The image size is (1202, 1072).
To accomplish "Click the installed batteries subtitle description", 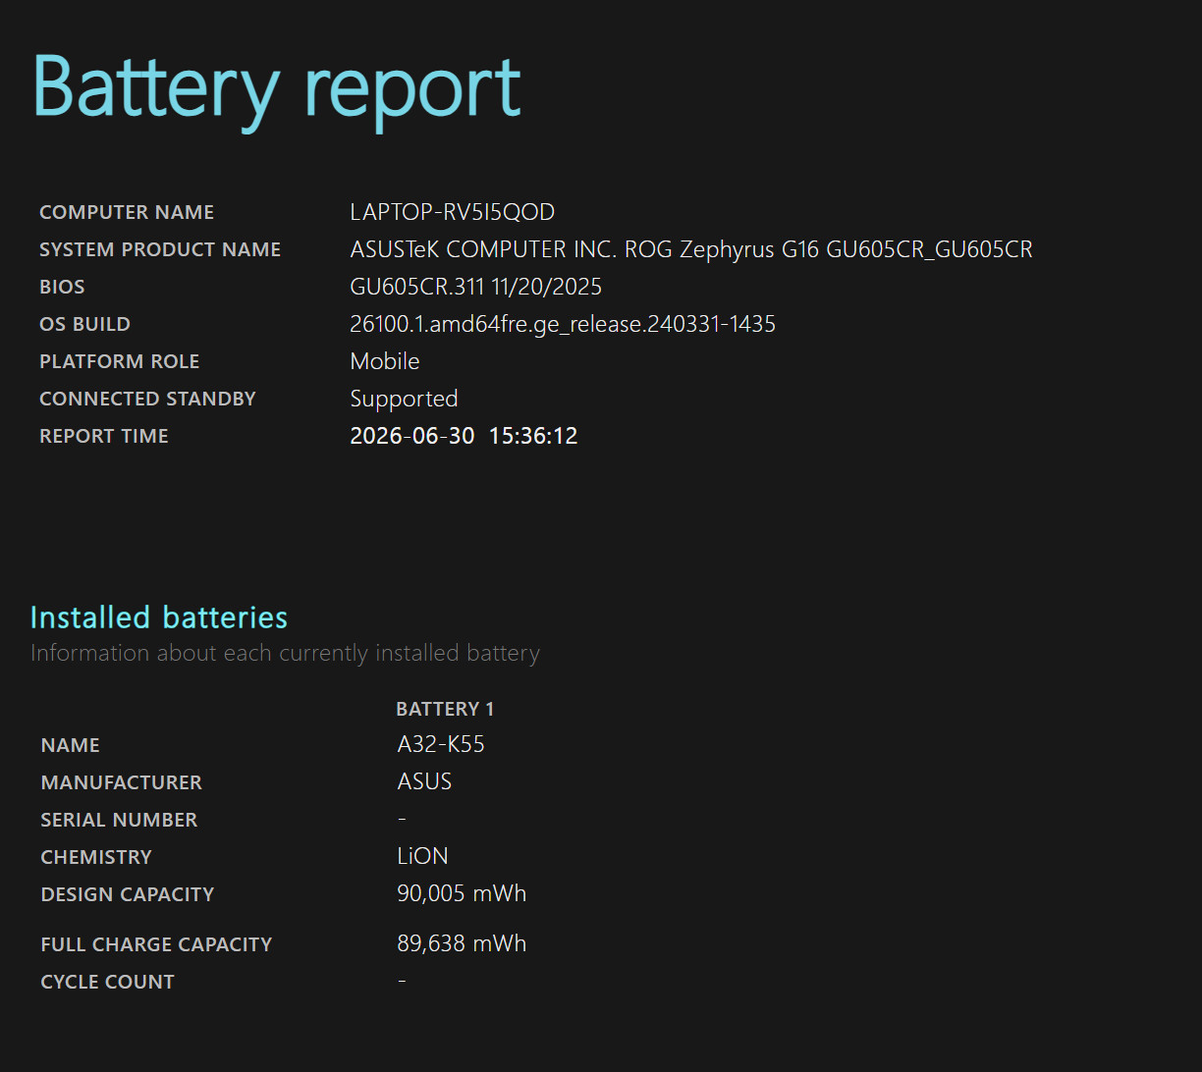I will [286, 653].
